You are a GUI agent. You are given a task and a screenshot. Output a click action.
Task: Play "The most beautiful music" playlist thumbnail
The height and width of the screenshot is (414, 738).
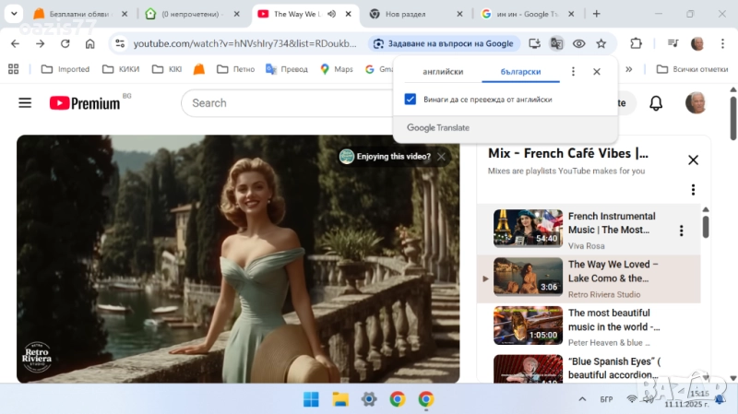528,325
